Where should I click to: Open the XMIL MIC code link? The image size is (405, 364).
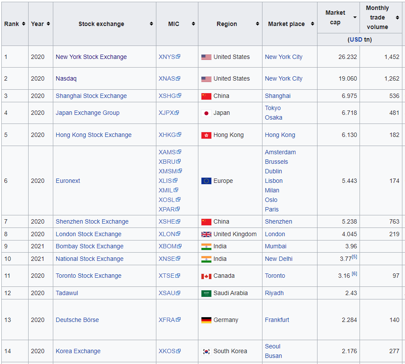click(165, 190)
